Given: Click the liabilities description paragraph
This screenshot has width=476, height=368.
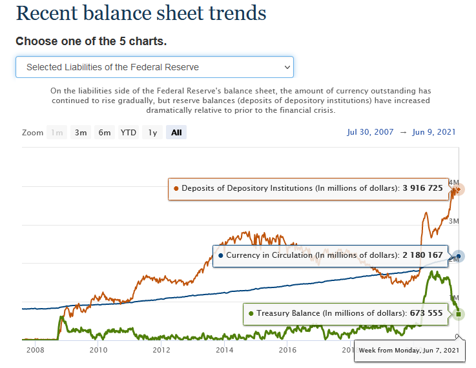Looking at the screenshot, I should [241, 101].
